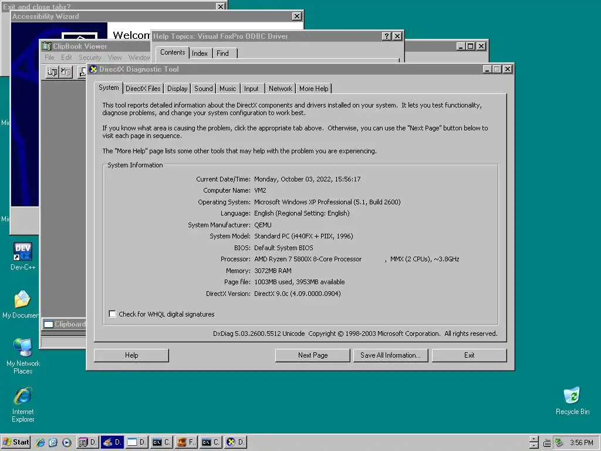Click the computer name VM2

point(260,191)
